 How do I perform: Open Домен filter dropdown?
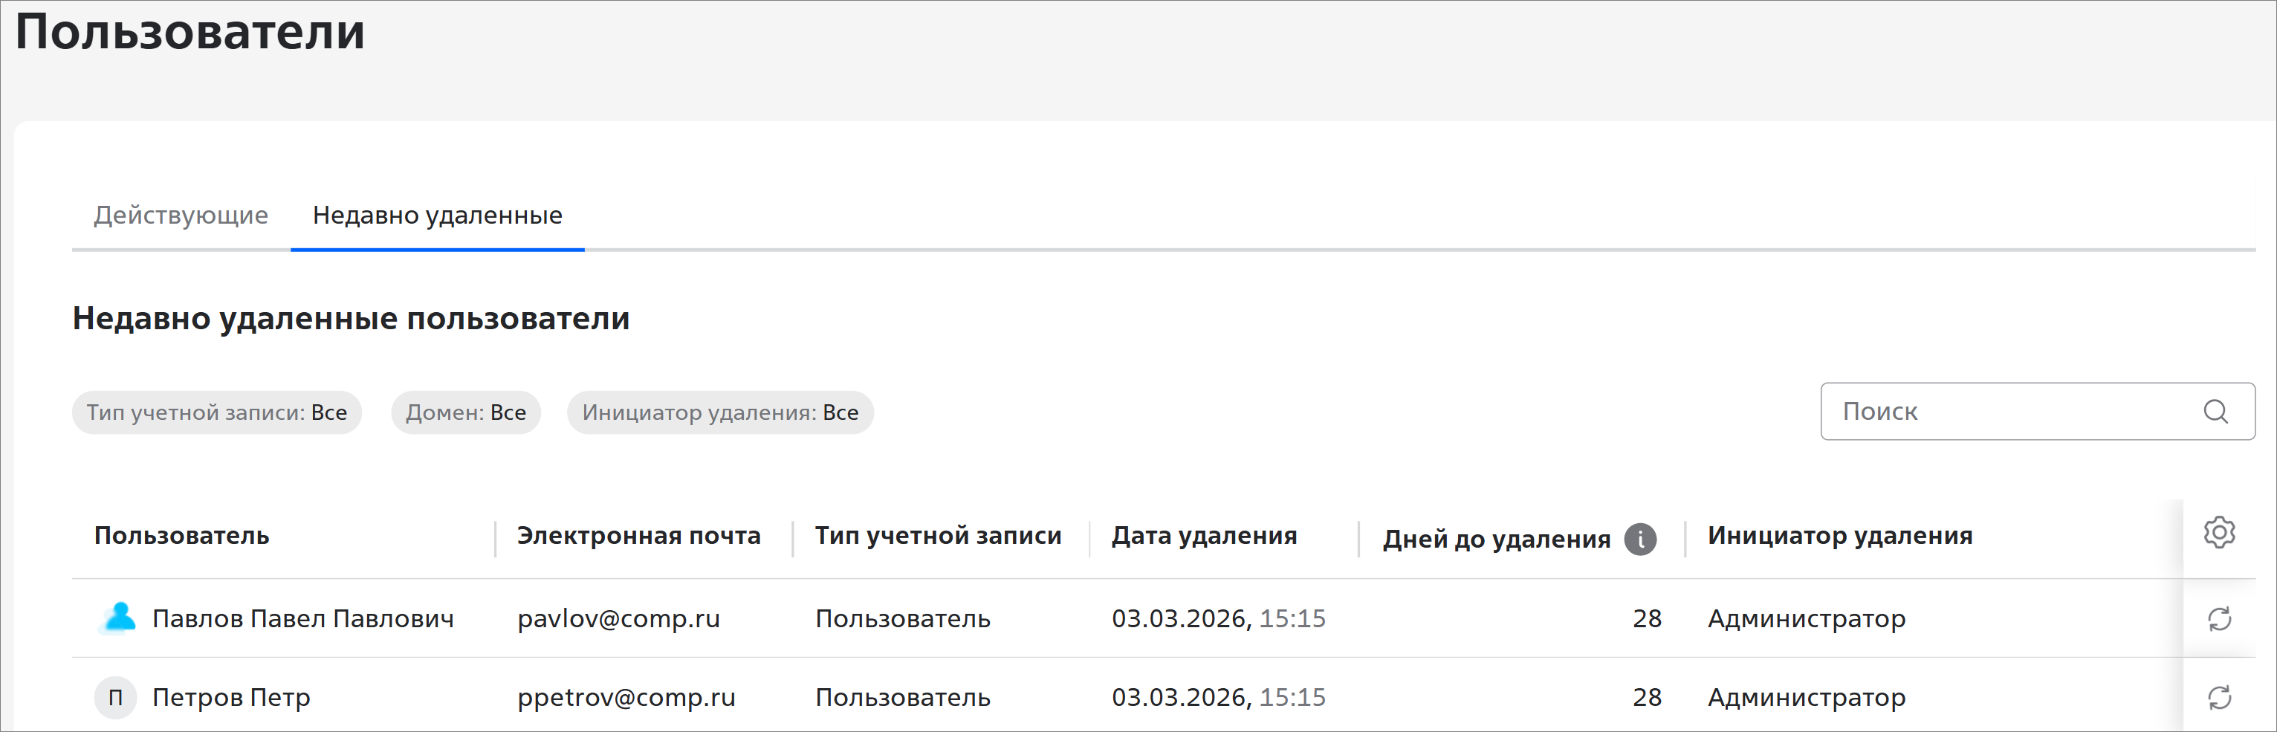pos(465,413)
